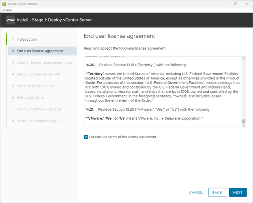Image resolution: width=253 pixels, height=203 pixels.
Task: Go to step 1 Introduction
Action: tap(26, 39)
